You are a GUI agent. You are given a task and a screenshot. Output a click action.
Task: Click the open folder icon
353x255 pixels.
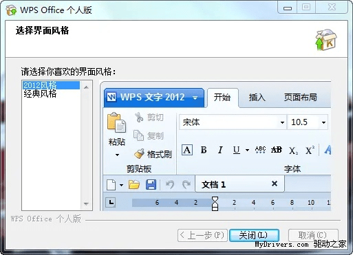click(134, 184)
